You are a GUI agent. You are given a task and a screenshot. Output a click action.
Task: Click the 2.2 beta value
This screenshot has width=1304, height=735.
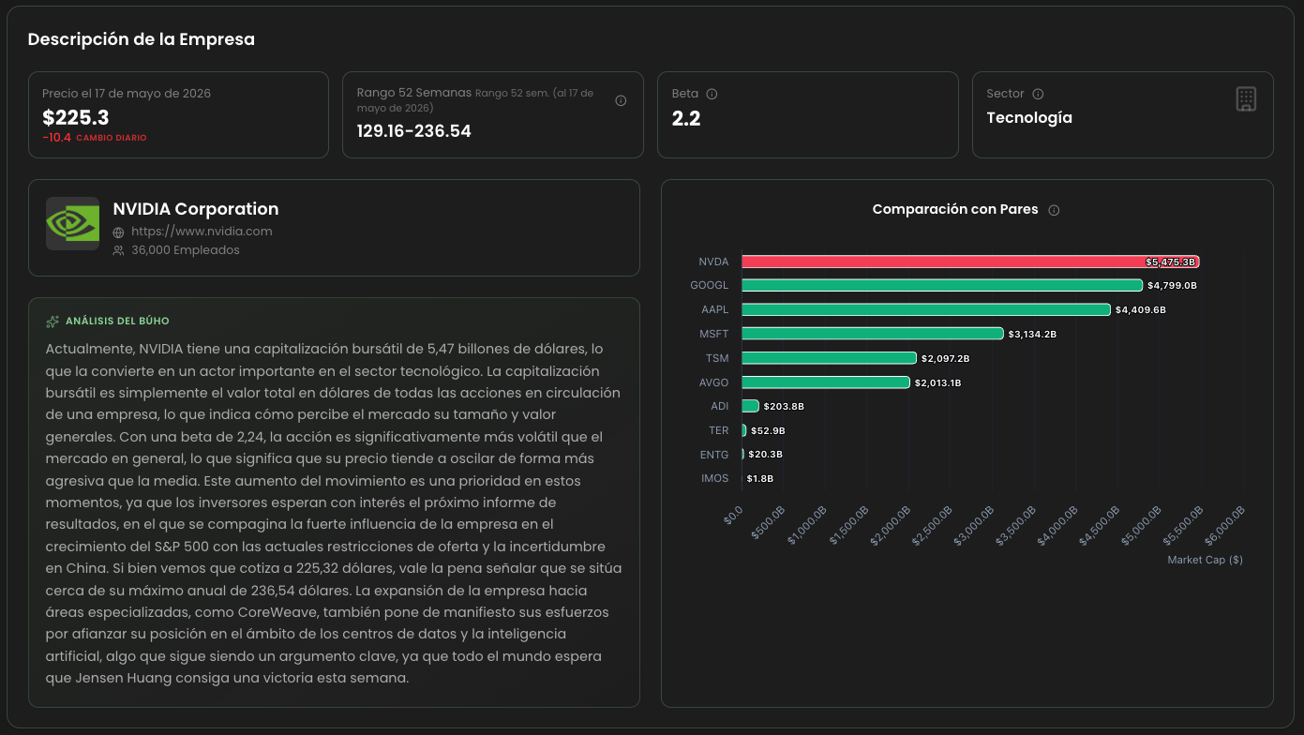686,118
